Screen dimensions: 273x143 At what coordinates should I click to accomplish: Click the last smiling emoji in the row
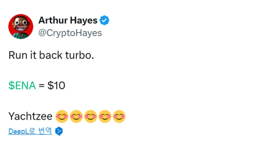click(x=119, y=117)
